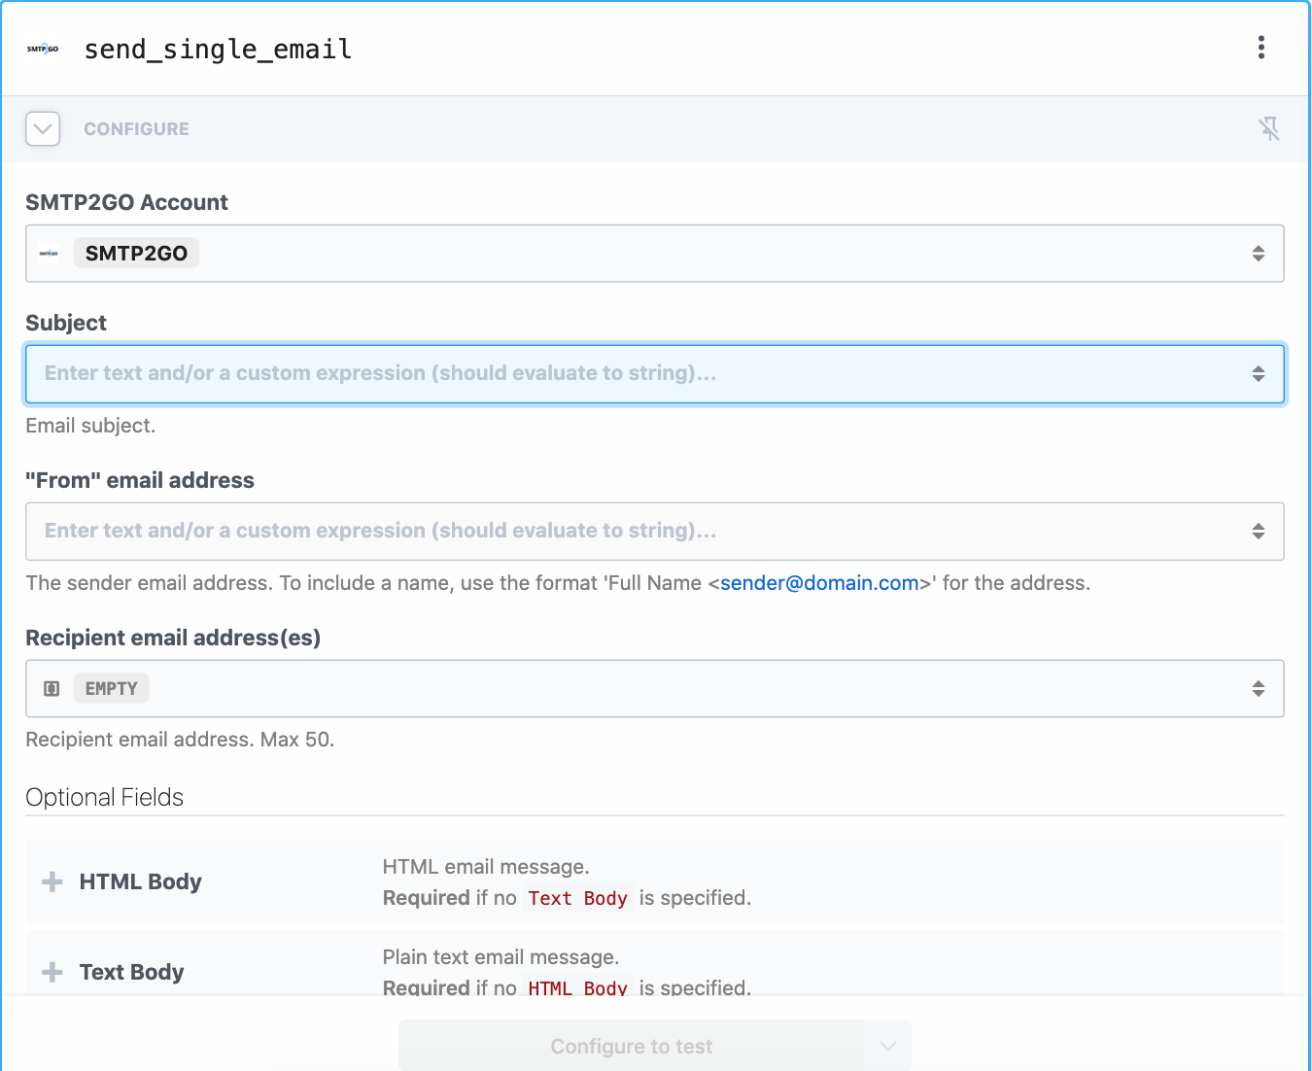Open the dropdown next to Configure to test

click(x=887, y=1046)
